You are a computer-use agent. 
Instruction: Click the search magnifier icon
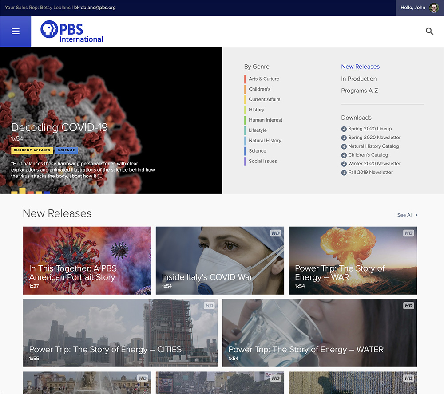coord(429,31)
